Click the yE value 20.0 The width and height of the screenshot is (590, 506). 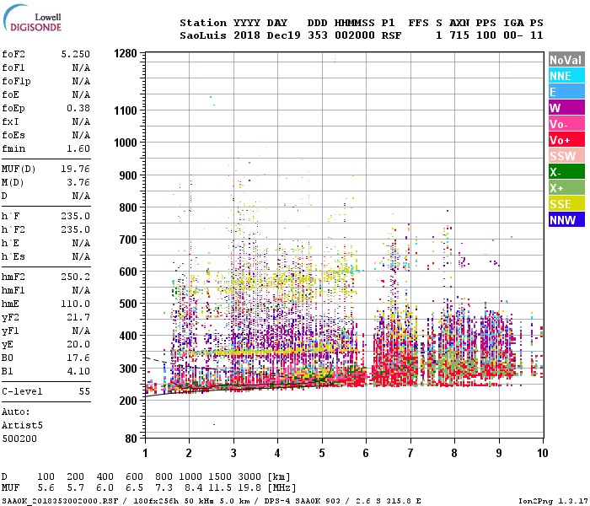(x=78, y=344)
